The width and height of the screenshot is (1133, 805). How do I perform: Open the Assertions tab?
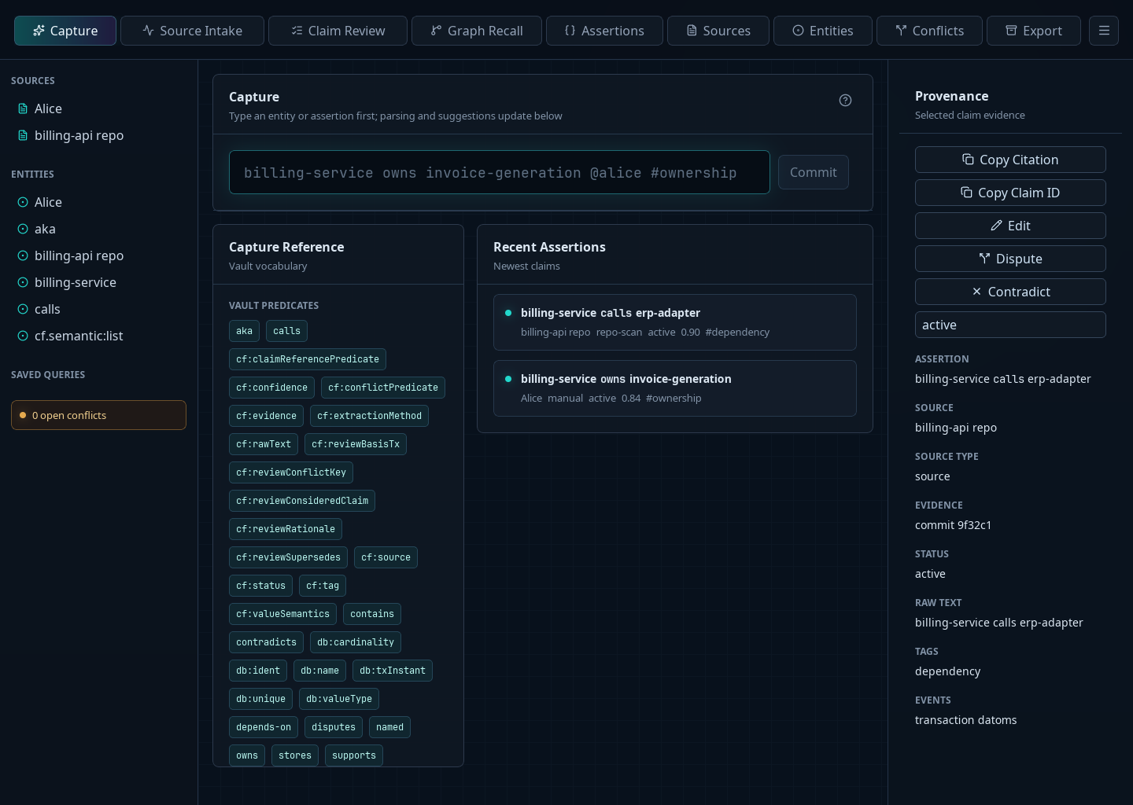(604, 31)
